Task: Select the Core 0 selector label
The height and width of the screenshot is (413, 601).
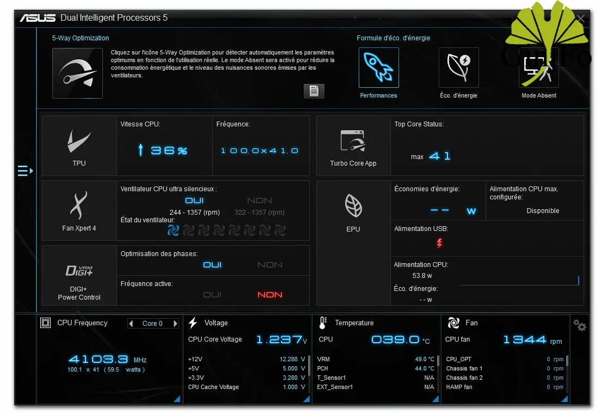Action: (x=152, y=323)
